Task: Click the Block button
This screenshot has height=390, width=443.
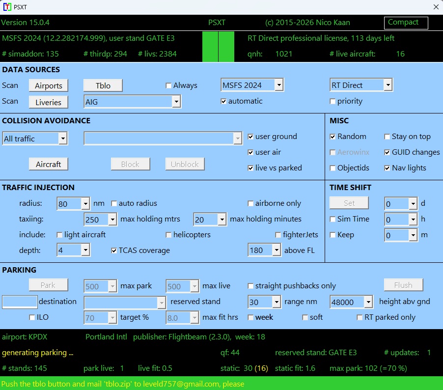Action: (x=130, y=164)
